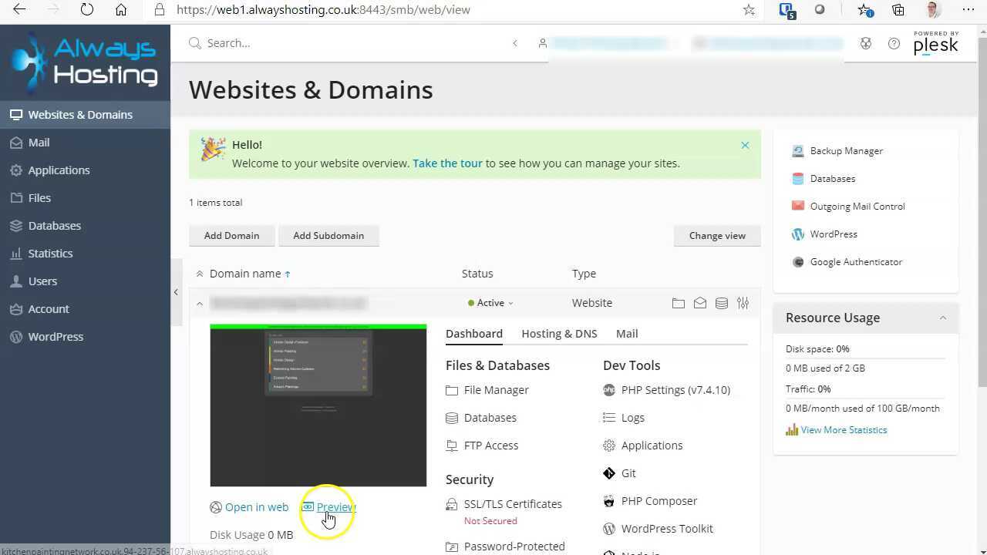
Task: Click the Applications gear icon in Dev Tools
Action: (609, 446)
